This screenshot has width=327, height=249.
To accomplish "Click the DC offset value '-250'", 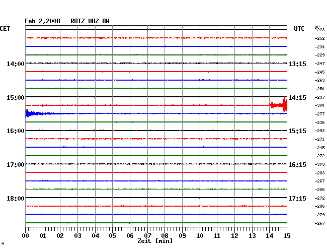I will [x=319, y=89].
